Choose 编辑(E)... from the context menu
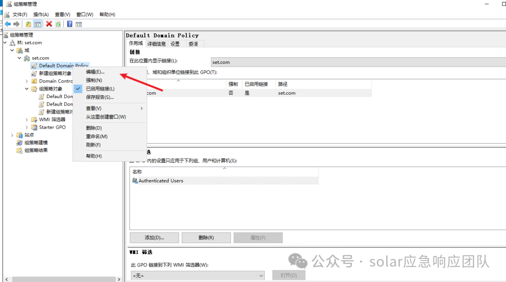Viewport: 506px width, 282px height. click(95, 72)
